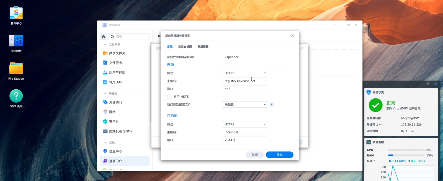Screen dimensions: 443x181
Task: Click the 系统状况 info icon
Action: click(x=369, y=92)
